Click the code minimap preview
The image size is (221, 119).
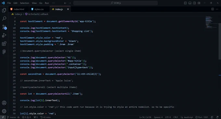[211, 22]
